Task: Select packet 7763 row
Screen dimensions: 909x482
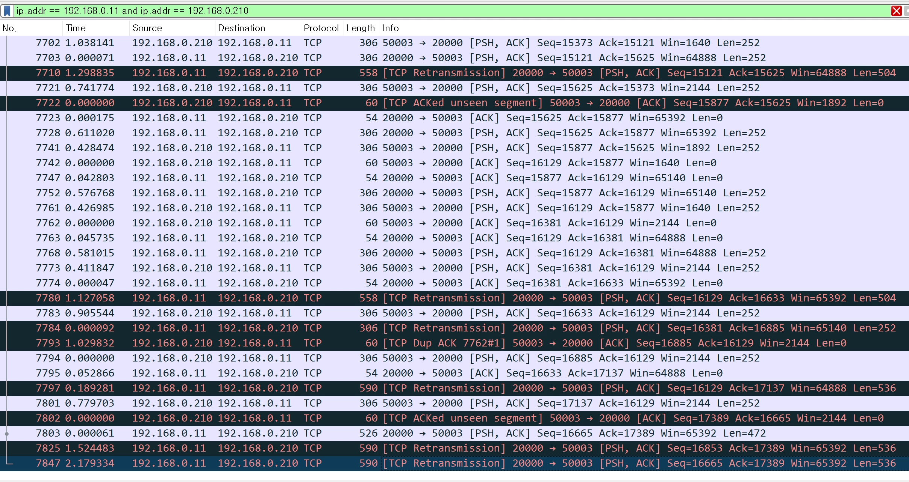Action: [454, 238]
